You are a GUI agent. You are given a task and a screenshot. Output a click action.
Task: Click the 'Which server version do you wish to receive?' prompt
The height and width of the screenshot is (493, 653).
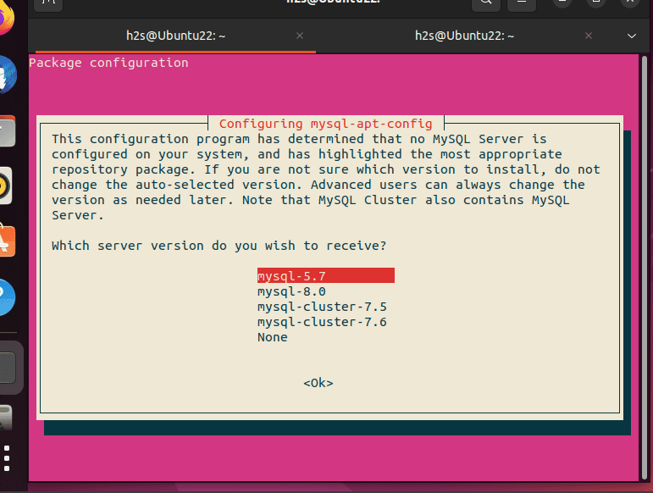tap(219, 246)
